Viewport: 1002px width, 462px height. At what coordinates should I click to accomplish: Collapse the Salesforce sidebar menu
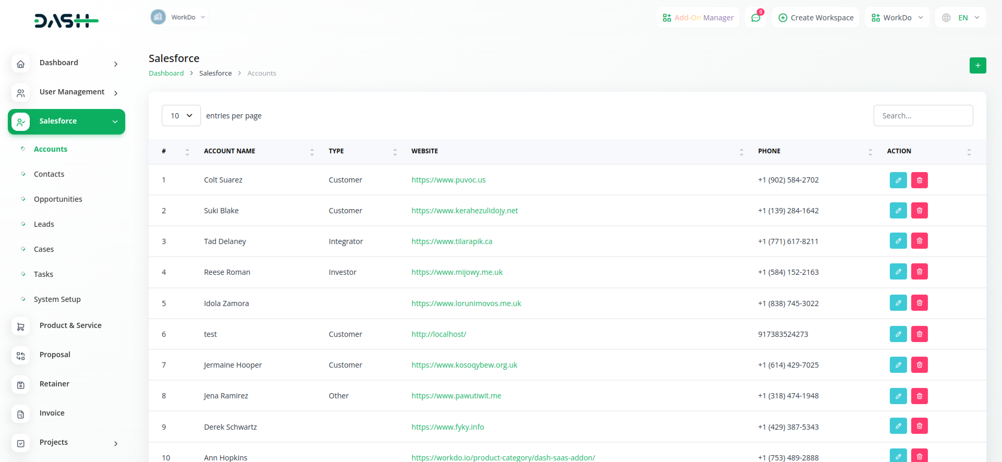67,121
